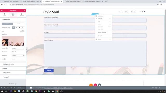Image resolution: width=166 pixels, height=93 pixels.
Task: Click the Need Help link
Action: coord(13,84)
